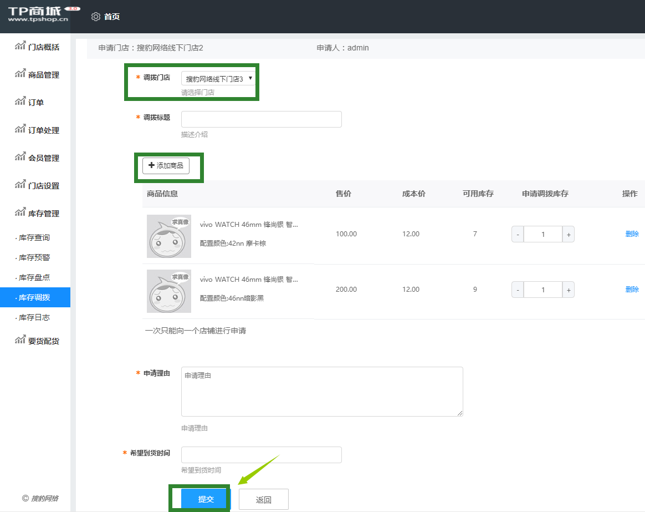Submit the form with 提交 button

(x=205, y=499)
